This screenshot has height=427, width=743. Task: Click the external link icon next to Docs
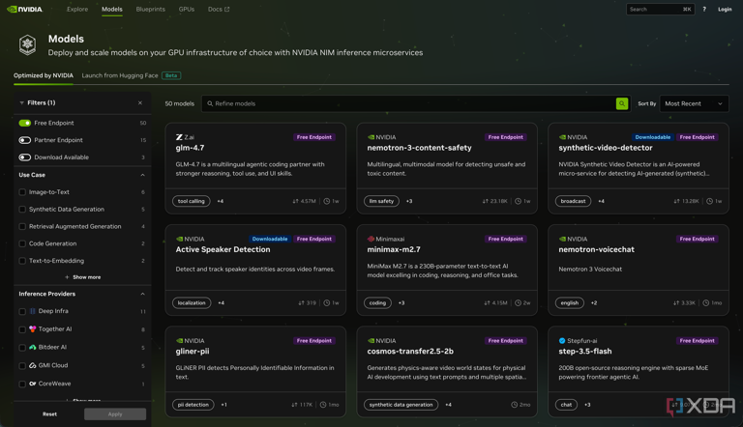[227, 9]
